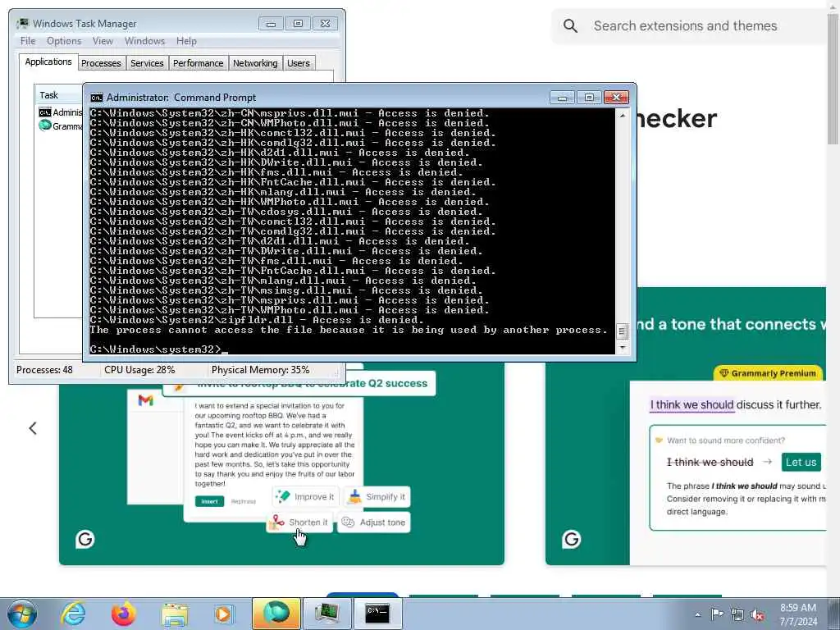840x630 pixels.
Task: Select the Administrator task row
Action: [x=60, y=112]
